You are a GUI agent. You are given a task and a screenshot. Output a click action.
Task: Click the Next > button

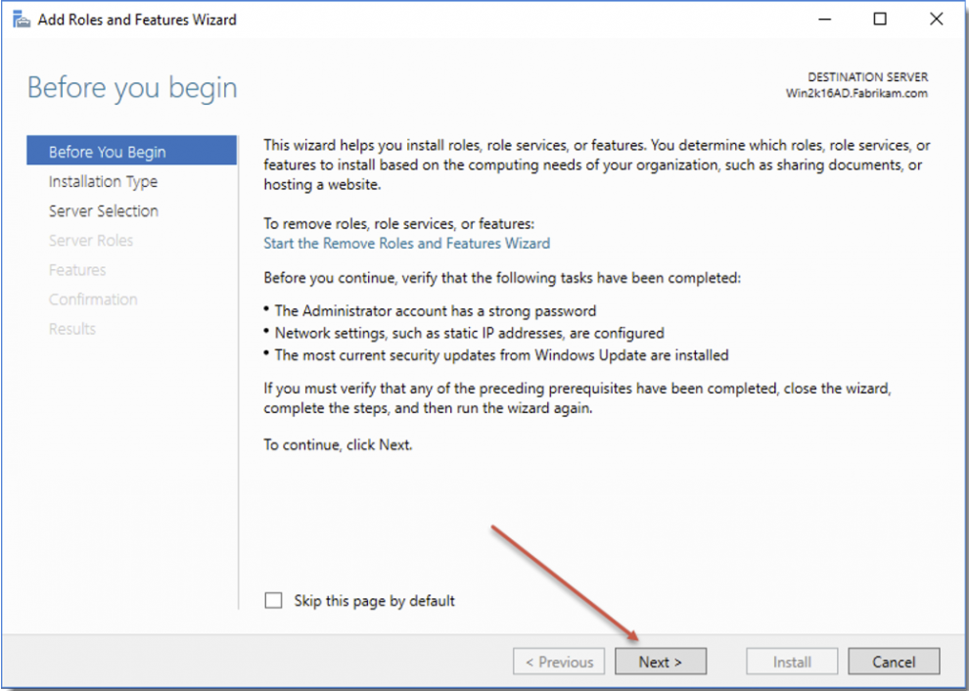pyautogui.click(x=660, y=662)
